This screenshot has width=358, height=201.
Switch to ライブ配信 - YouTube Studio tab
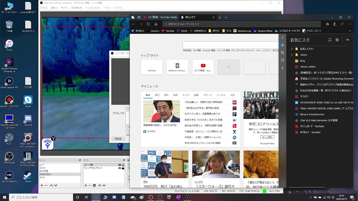tap(160, 17)
